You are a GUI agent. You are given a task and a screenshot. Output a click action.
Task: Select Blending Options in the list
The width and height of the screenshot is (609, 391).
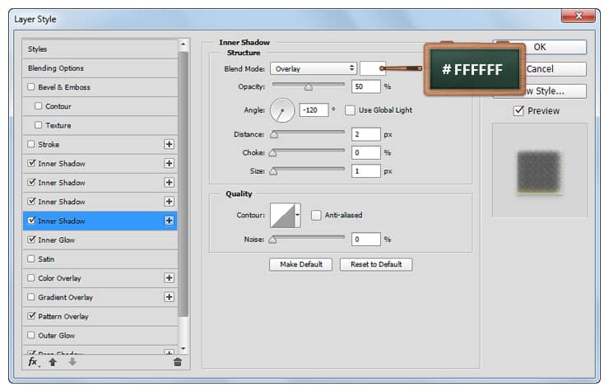coord(56,68)
